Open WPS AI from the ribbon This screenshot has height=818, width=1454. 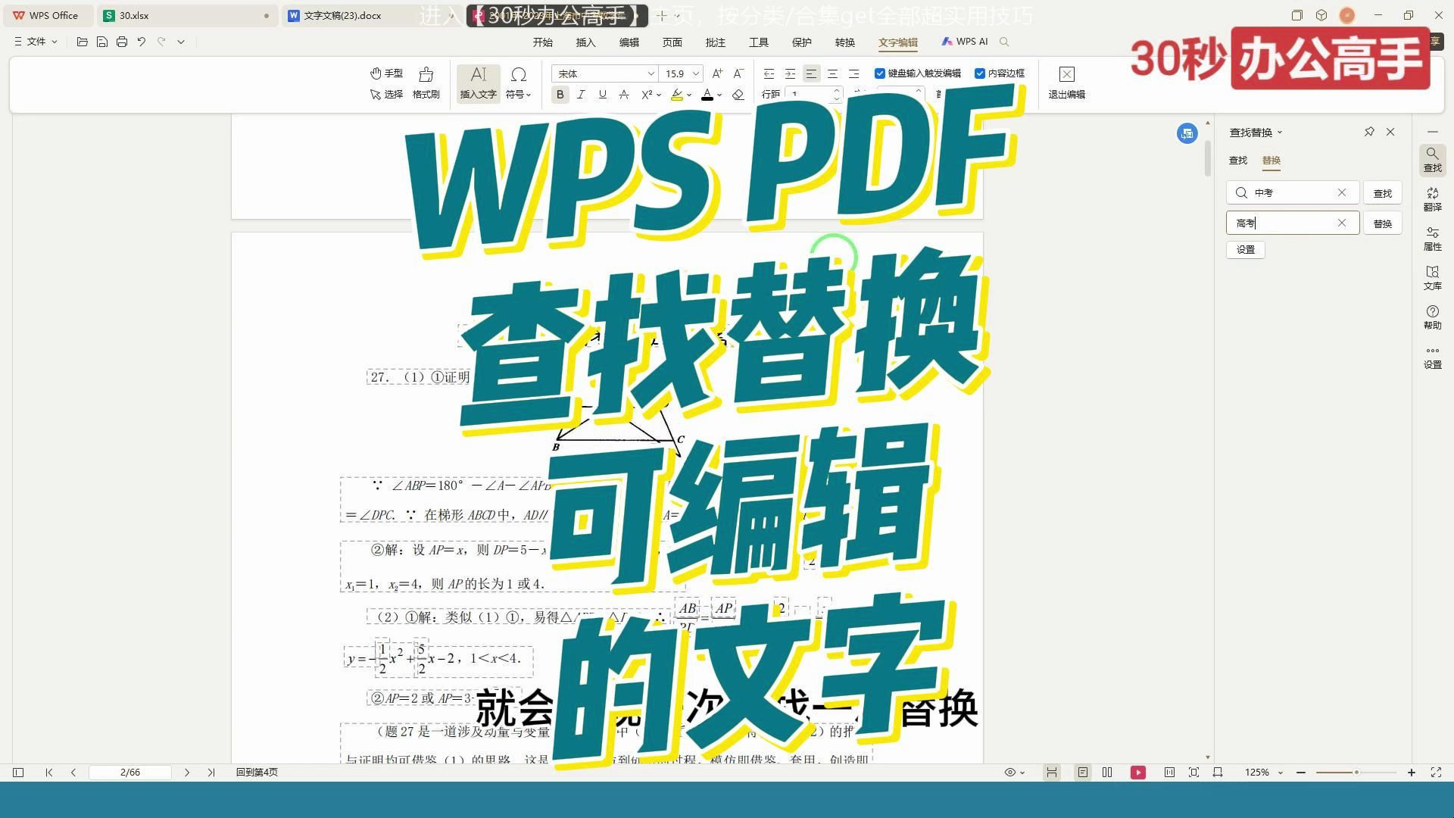point(965,42)
